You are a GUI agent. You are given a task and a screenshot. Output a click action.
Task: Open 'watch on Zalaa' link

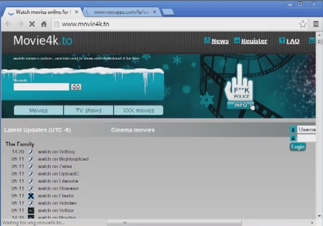pyautogui.click(x=55, y=166)
